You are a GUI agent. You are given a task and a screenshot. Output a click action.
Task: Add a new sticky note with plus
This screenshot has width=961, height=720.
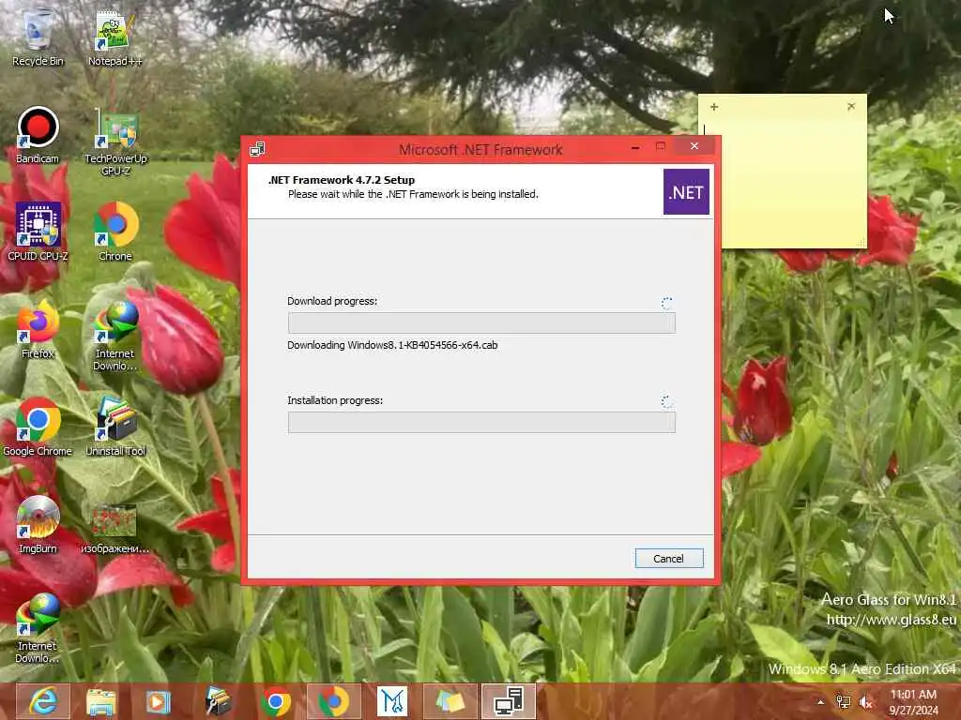tap(714, 107)
